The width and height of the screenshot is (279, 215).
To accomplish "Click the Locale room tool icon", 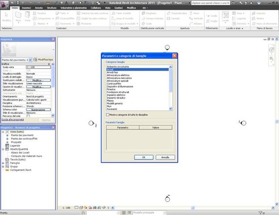I will [x=225, y=15].
